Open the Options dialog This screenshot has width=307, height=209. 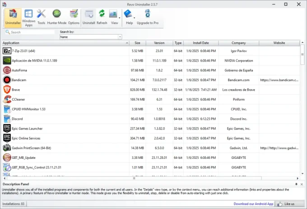(x=74, y=17)
